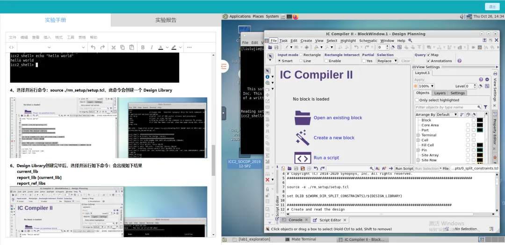Switch to the Console tab
The height and width of the screenshot is (245, 505).
[x=295, y=220]
